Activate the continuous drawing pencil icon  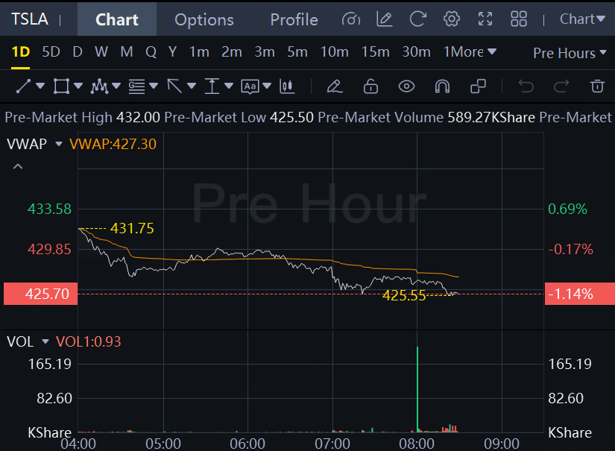335,86
